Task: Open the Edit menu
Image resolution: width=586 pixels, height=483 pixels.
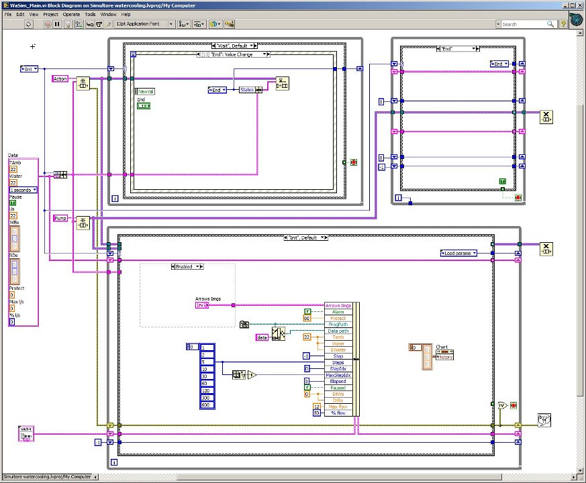Action: click(20, 14)
